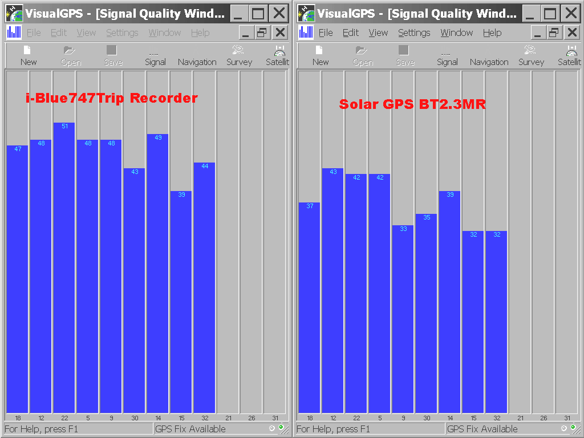Click satellite 18 bar reading 47 in left window
584x438 pixels.
[x=18, y=279]
